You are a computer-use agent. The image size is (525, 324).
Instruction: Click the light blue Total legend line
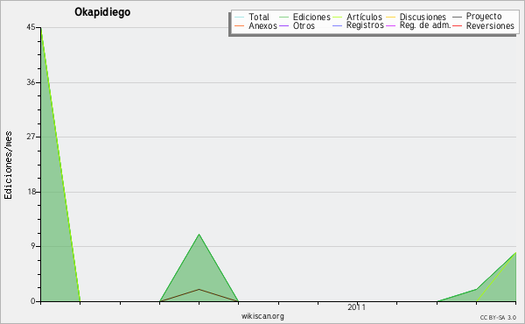coord(240,18)
